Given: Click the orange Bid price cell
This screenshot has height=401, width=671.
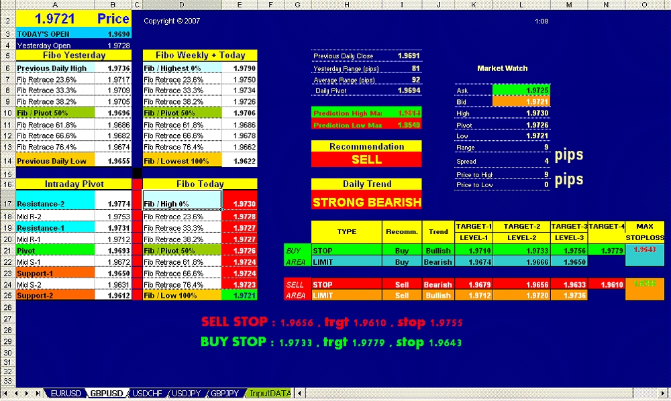Looking at the screenshot, I should 521,102.
